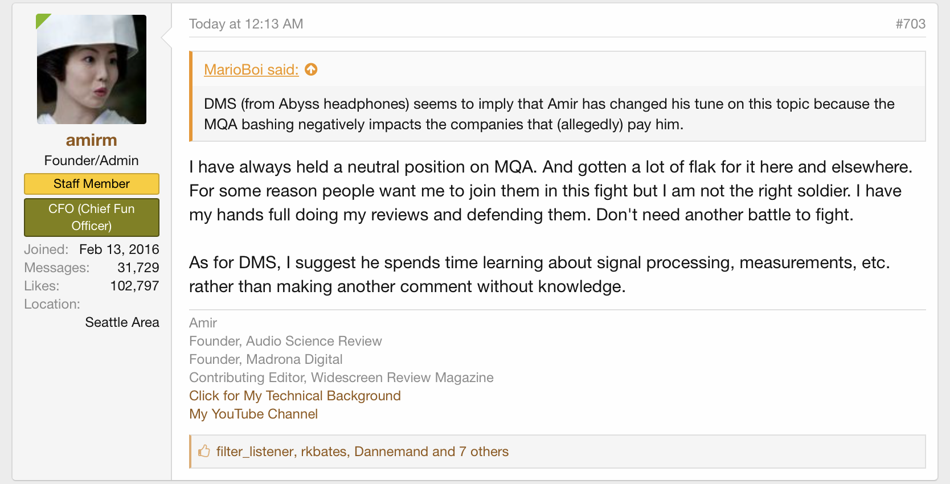The image size is (950, 484).
Task: Follow the 'MarioBoi said:' quote link
Action: click(x=251, y=69)
